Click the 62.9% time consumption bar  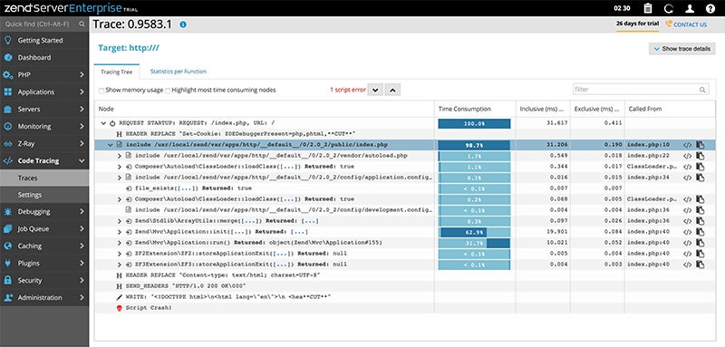[x=474, y=232]
